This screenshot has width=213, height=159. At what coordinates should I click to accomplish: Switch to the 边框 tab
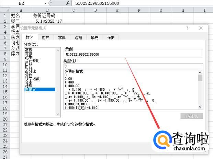(x=78, y=37)
